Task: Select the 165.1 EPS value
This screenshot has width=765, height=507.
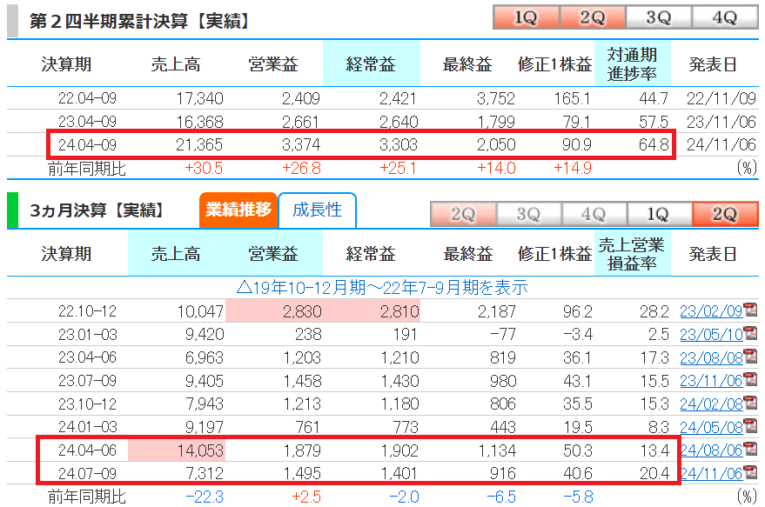Action: click(x=572, y=98)
